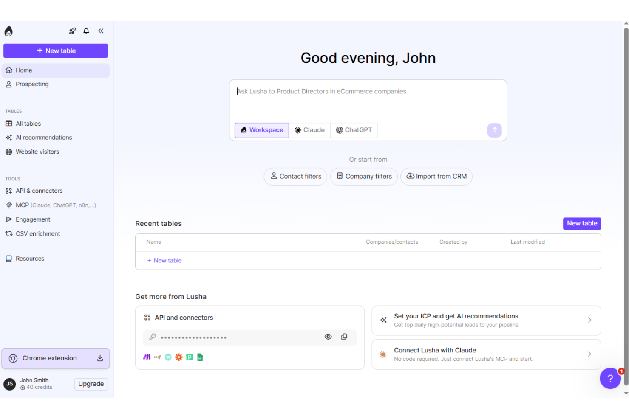Click Claude logo icon on Connect card
Viewport: 629px width, 419px height.
pos(383,354)
